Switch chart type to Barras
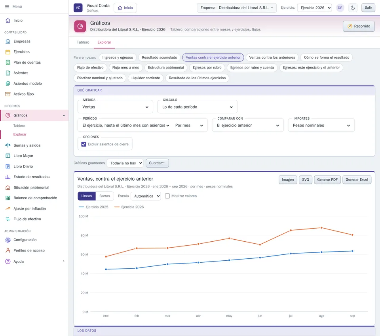 pos(104,196)
